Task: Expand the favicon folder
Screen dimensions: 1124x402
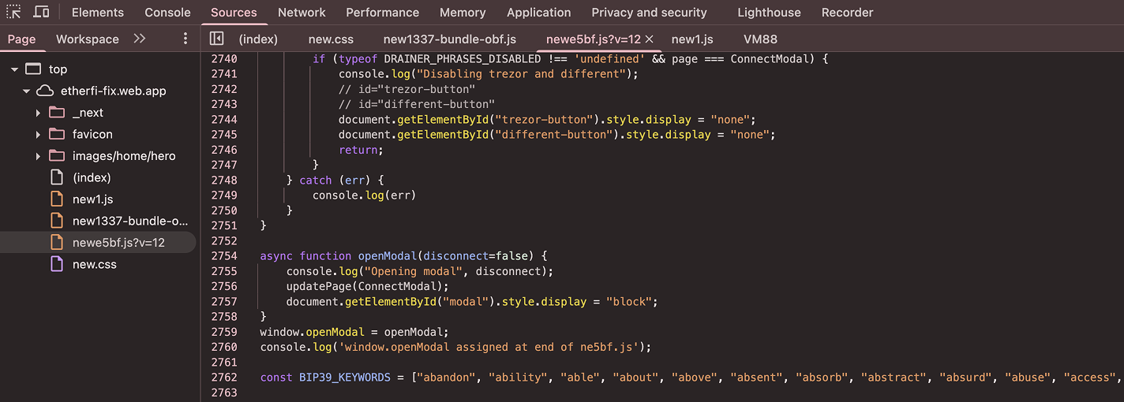Action: (x=38, y=135)
